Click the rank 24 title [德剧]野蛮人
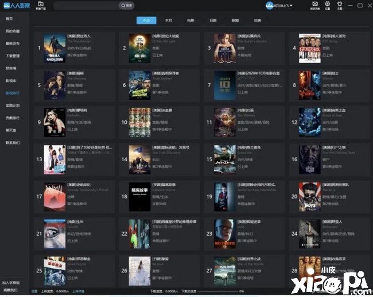Viewport: 373px width, 297px height. tap(332, 222)
